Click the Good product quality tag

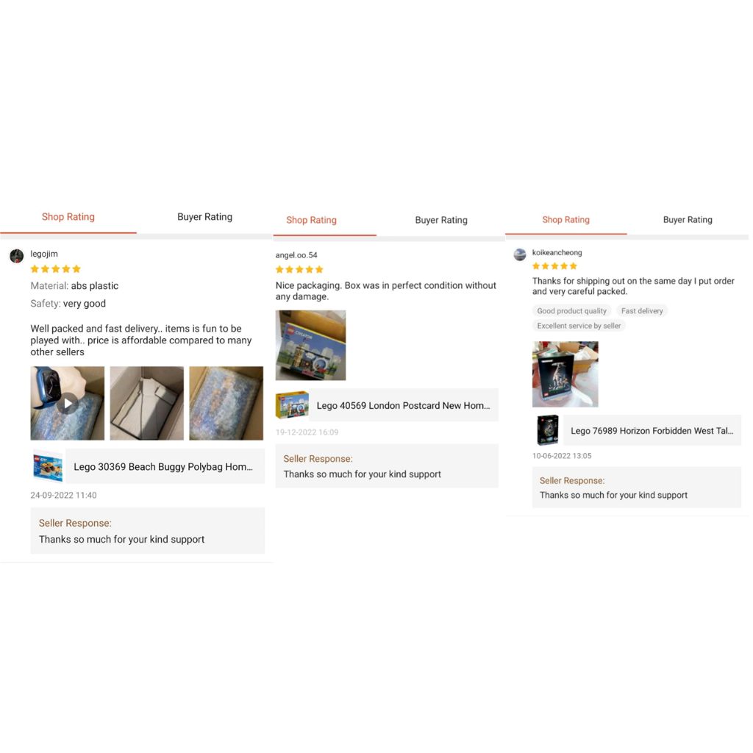571,311
